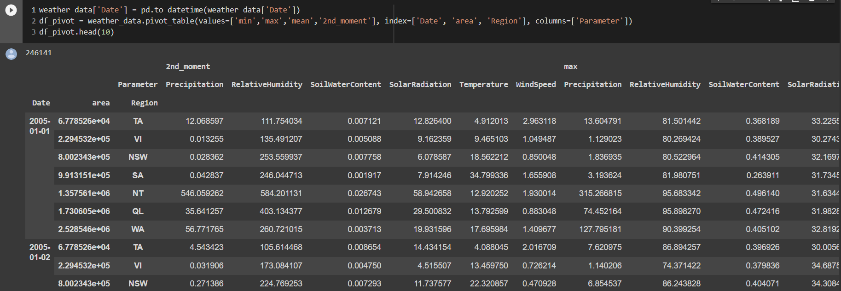The height and width of the screenshot is (291, 841).
Task: Click the SoilWaterContent header under max
Action: 744,84
